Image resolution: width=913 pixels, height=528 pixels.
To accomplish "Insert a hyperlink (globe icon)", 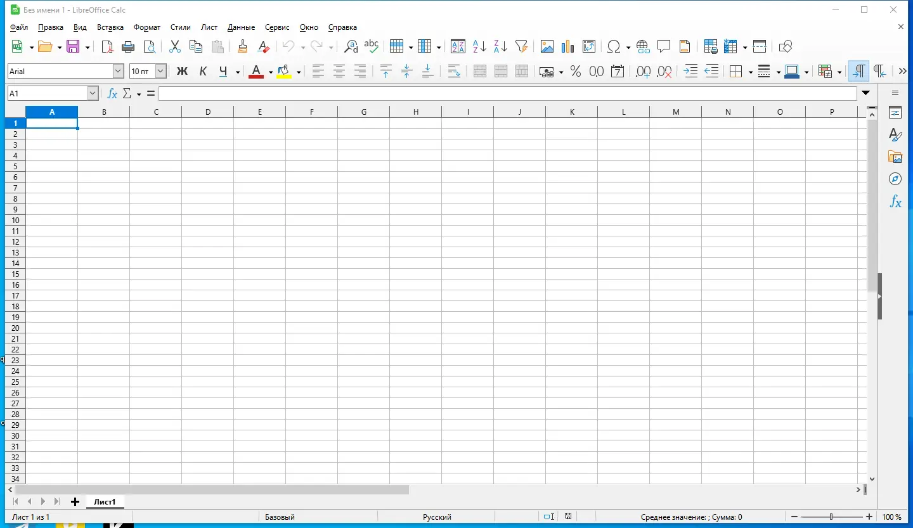I will tap(643, 46).
